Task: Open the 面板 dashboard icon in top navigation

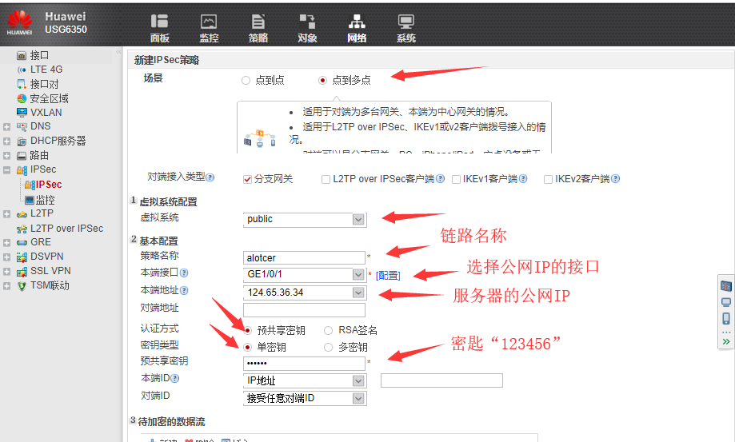Action: coord(160,28)
